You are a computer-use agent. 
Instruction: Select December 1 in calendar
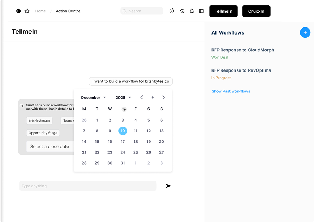(97, 120)
